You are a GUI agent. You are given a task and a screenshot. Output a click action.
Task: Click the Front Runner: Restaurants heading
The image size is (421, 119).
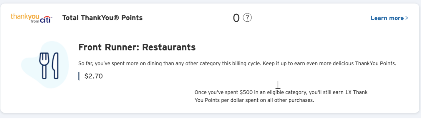tap(137, 47)
